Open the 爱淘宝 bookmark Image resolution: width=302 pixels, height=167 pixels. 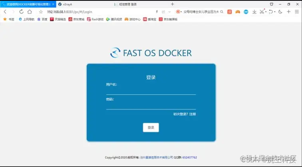coord(150,19)
